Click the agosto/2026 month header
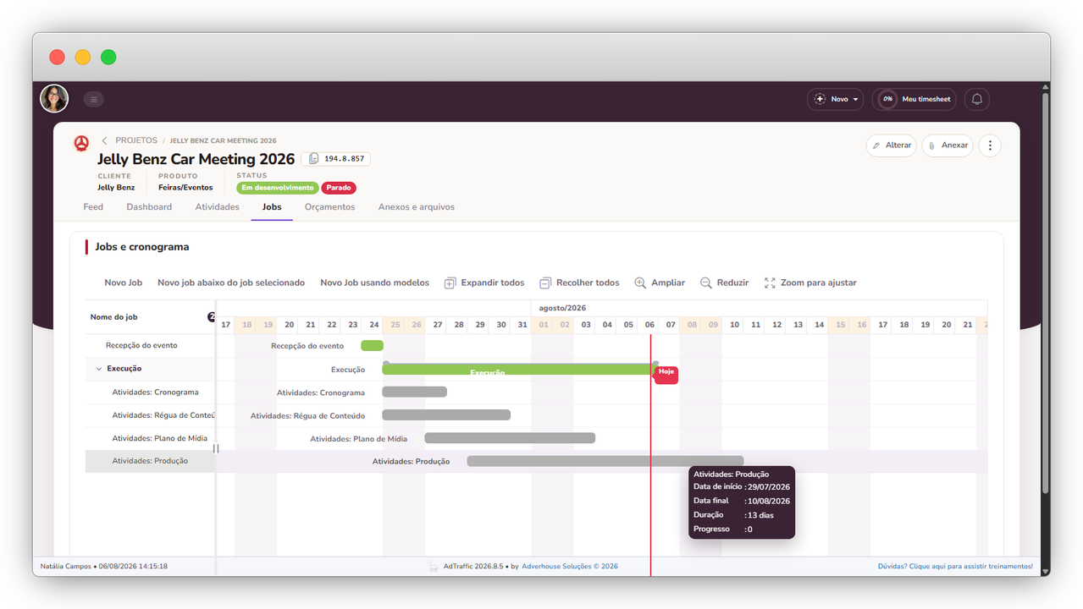This screenshot has width=1083, height=609. 562,308
